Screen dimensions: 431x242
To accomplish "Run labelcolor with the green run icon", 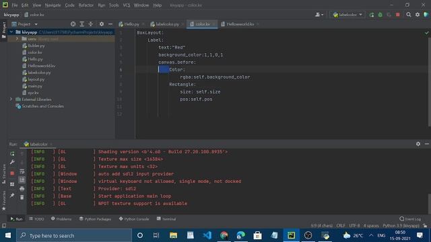I will pos(372,15).
